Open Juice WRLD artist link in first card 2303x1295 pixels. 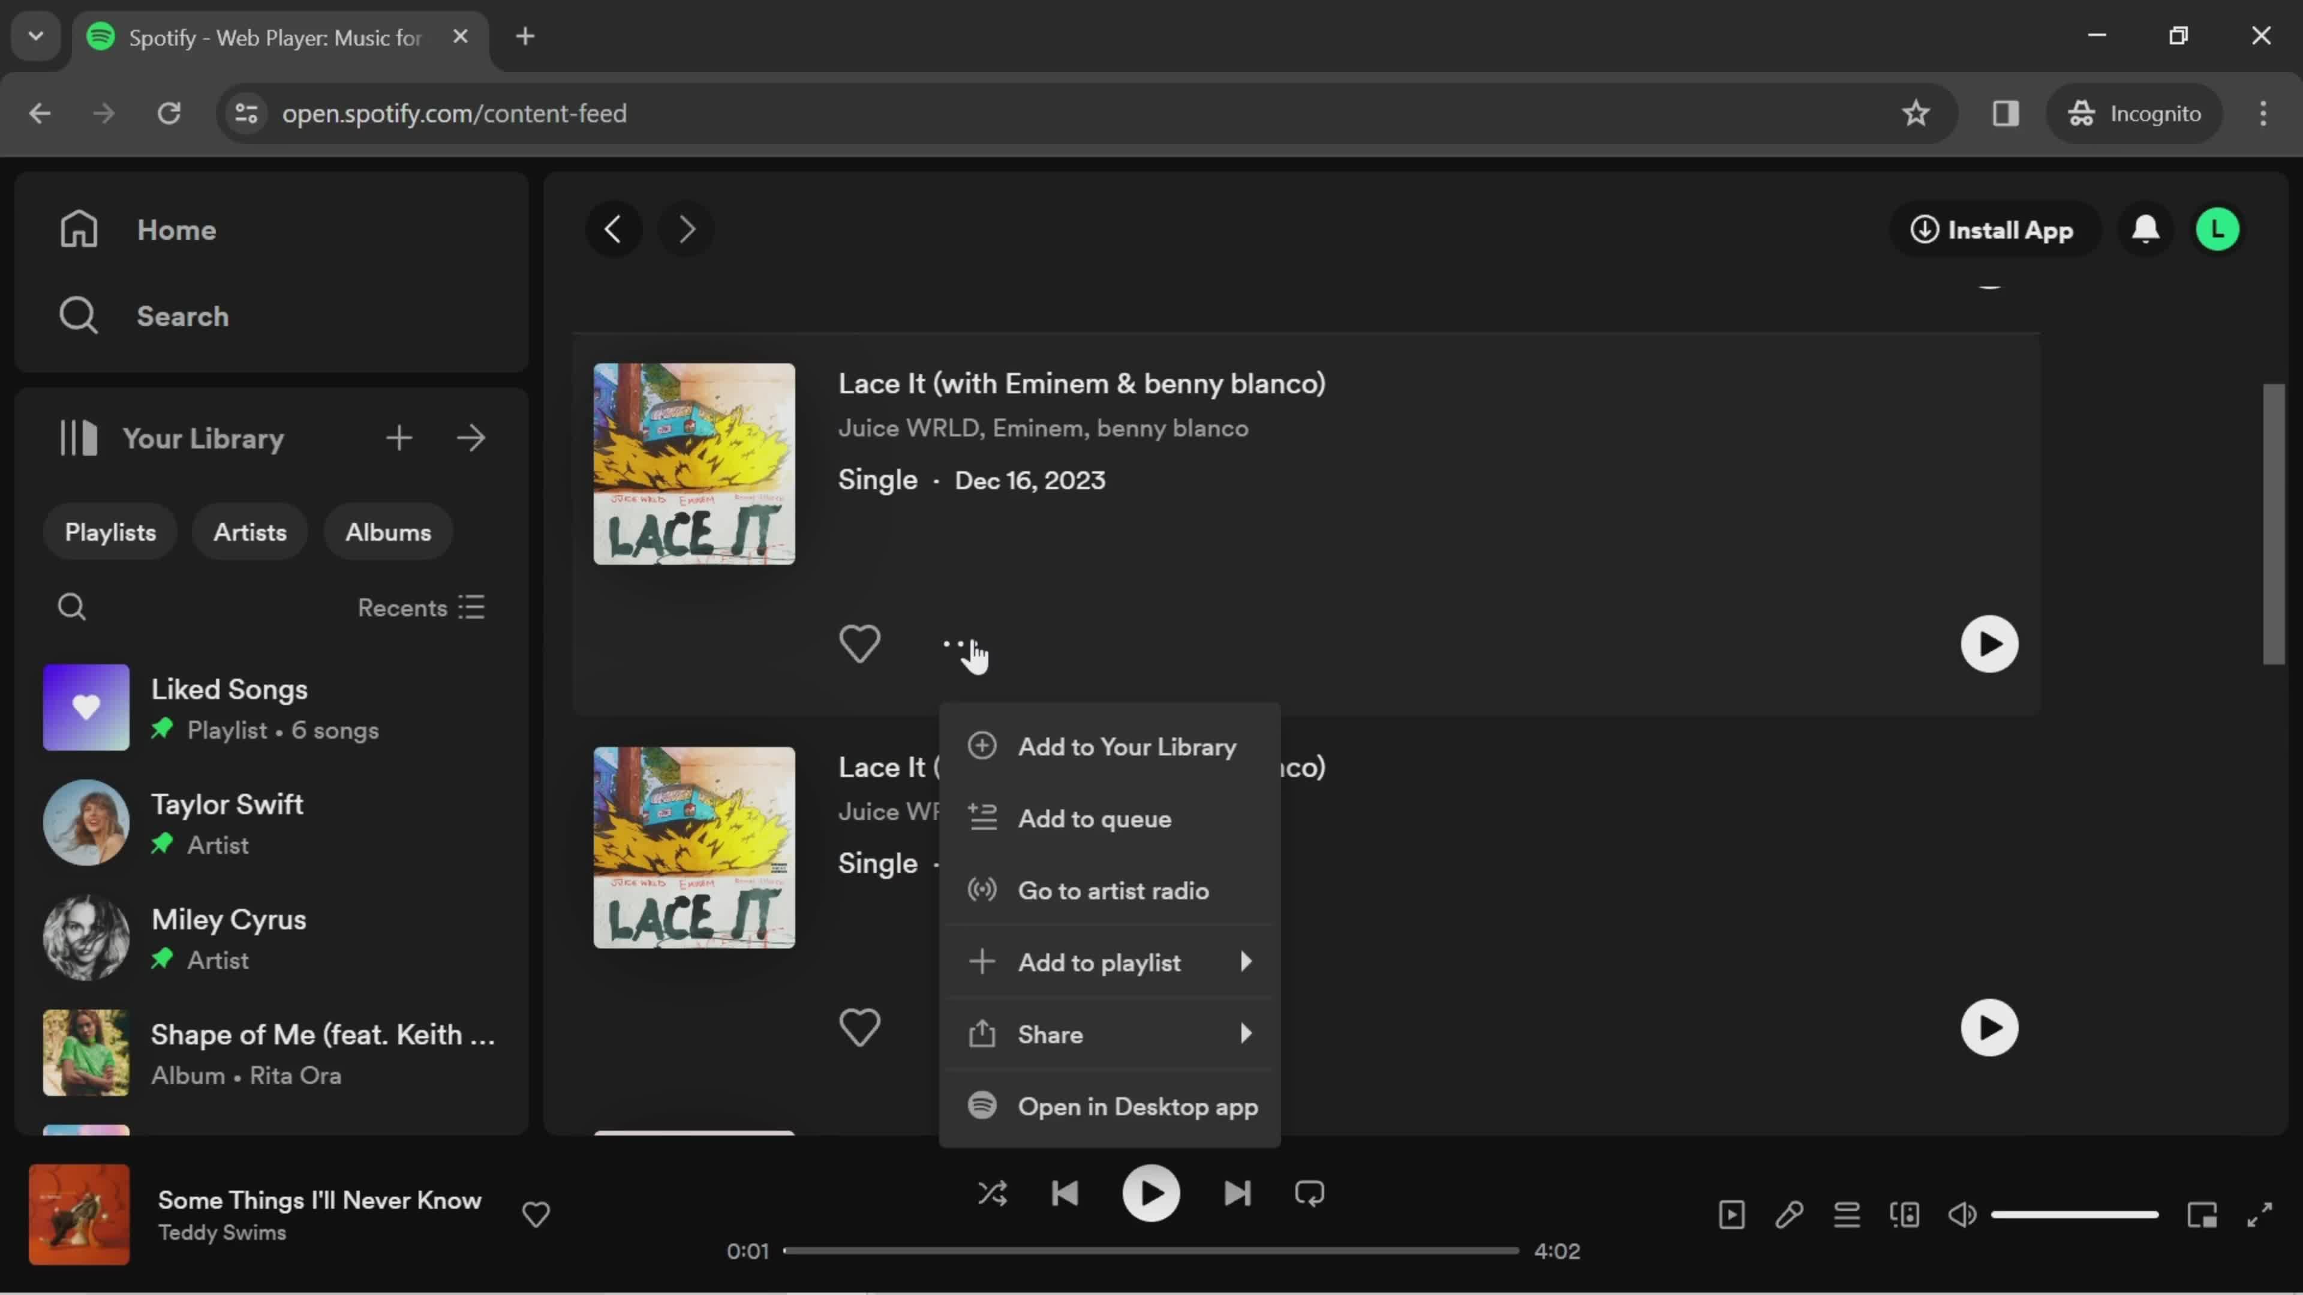pyautogui.click(x=909, y=428)
